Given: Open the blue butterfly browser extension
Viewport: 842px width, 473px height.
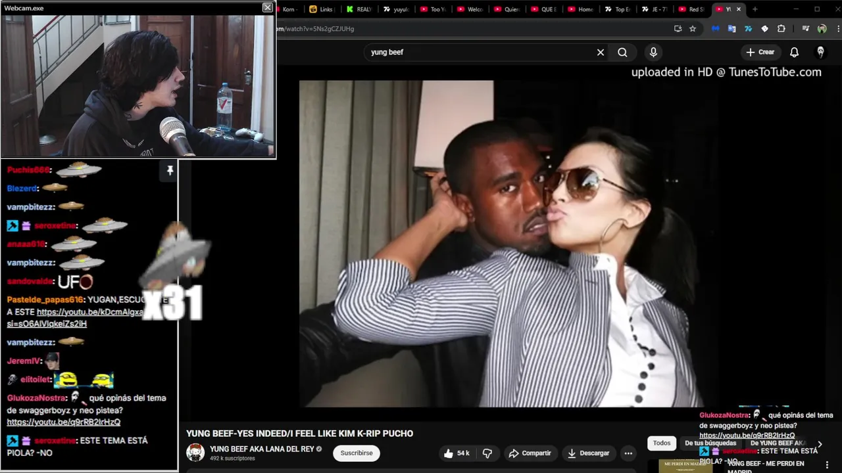Looking at the screenshot, I should pyautogui.click(x=716, y=28).
